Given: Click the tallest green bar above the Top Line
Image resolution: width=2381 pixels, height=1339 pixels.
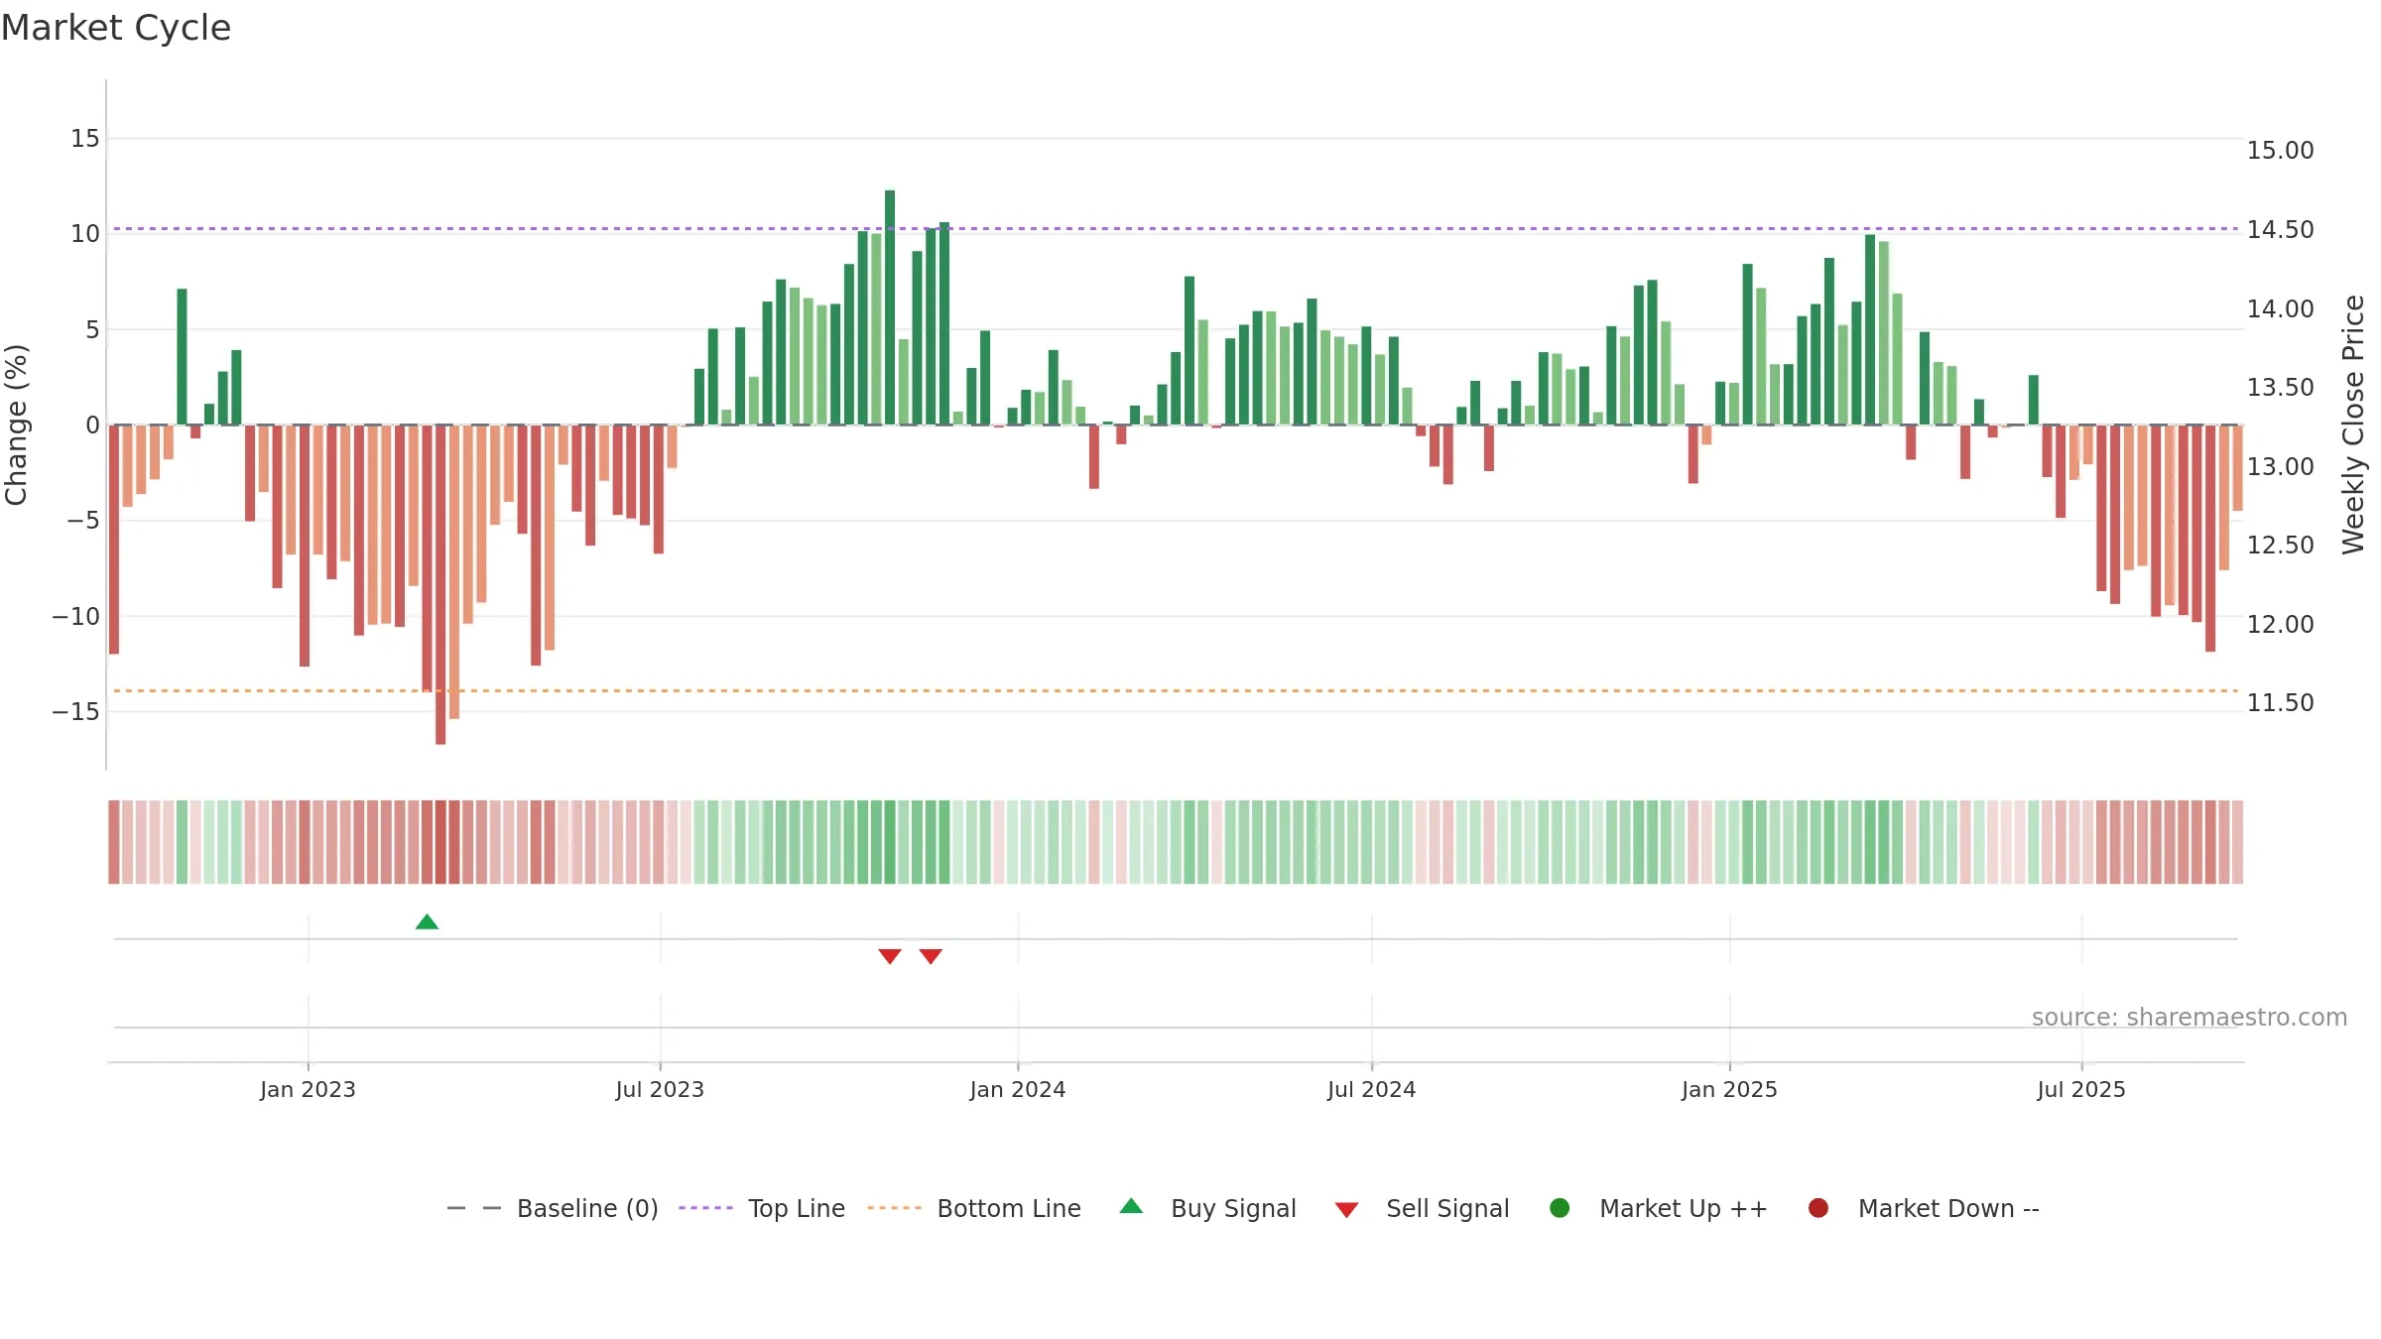Looking at the screenshot, I should coord(890,307).
